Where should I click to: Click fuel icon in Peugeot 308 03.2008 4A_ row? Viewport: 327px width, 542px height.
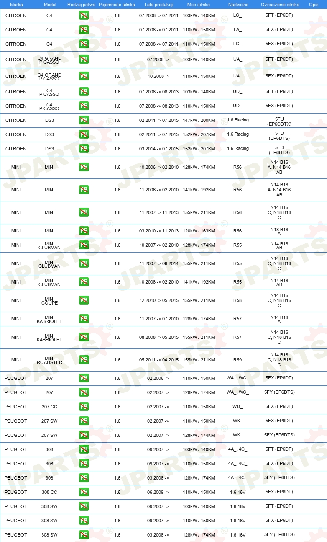coord(84,477)
